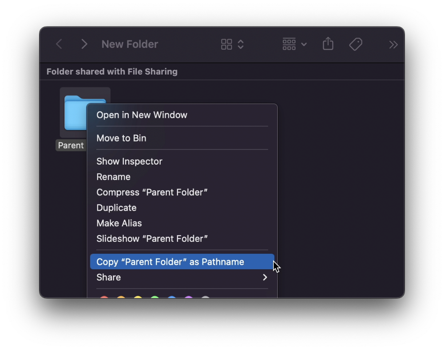Click the Share toolbar icon
This screenshot has height=350, width=444.
tap(328, 43)
